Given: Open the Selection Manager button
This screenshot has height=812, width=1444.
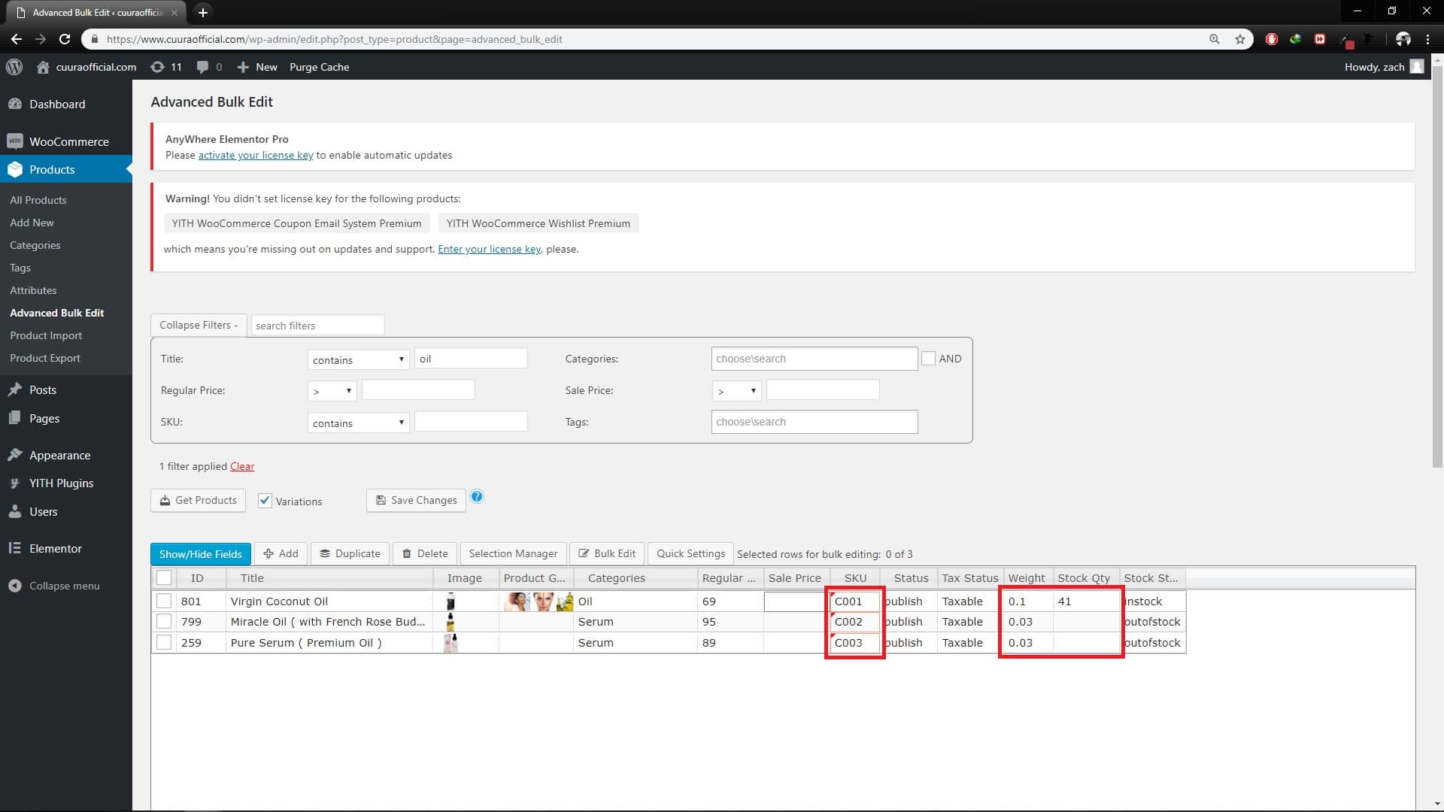Looking at the screenshot, I should coord(513,553).
